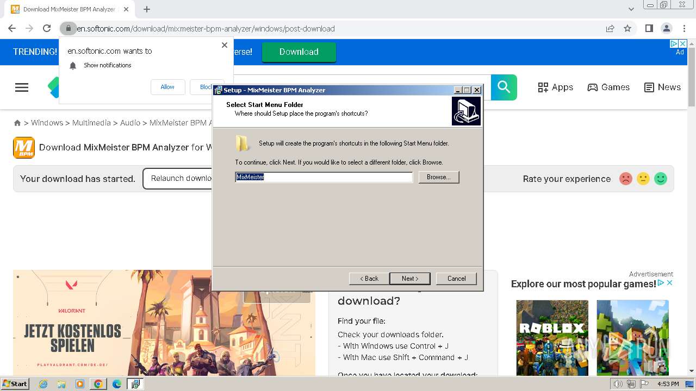Cancel the MixMeister Setup

tap(456, 279)
